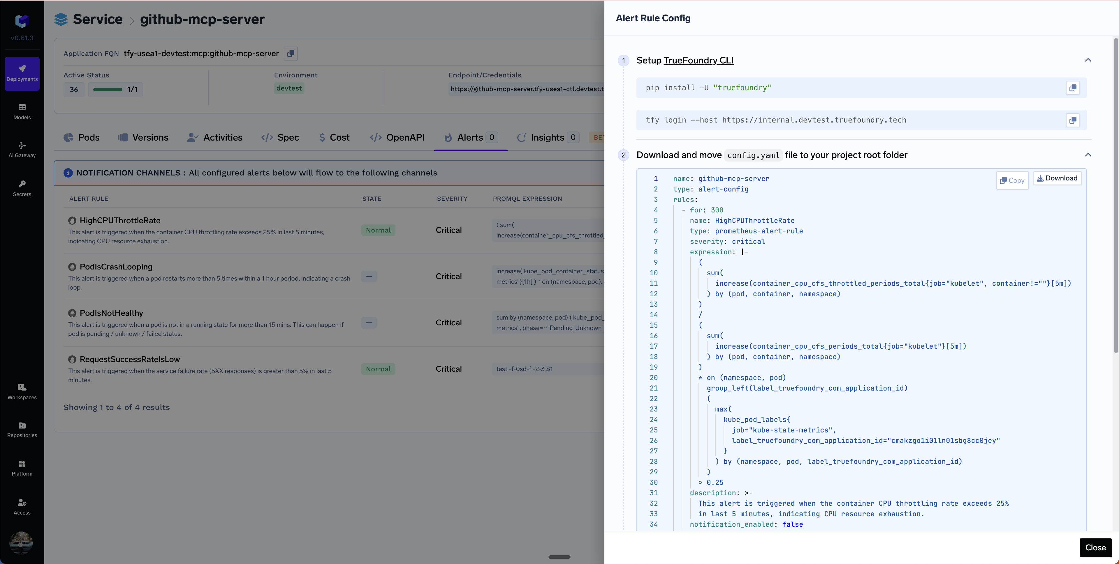Viewport: 1119px width, 564px height.
Task: Collapse the Setup TrueFoundry CLI step
Action: [x=1088, y=60]
